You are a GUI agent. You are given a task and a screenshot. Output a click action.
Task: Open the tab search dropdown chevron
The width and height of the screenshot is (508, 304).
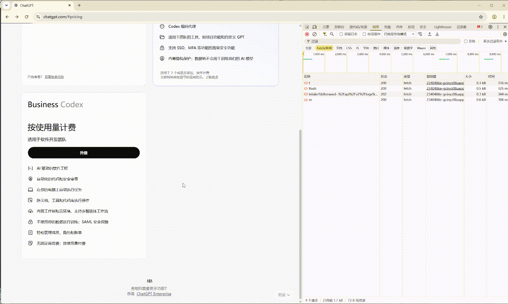pos(6,6)
